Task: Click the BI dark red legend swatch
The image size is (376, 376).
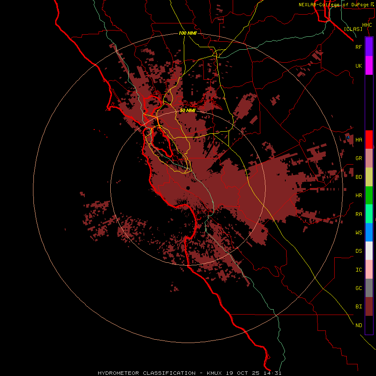Action: click(x=369, y=307)
